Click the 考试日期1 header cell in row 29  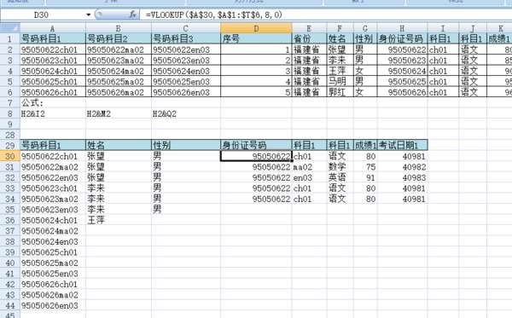pos(402,145)
